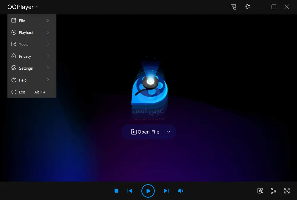This screenshot has height=200, width=297.
Task: Click the Settings gear icon in menu
Action: tap(14, 68)
